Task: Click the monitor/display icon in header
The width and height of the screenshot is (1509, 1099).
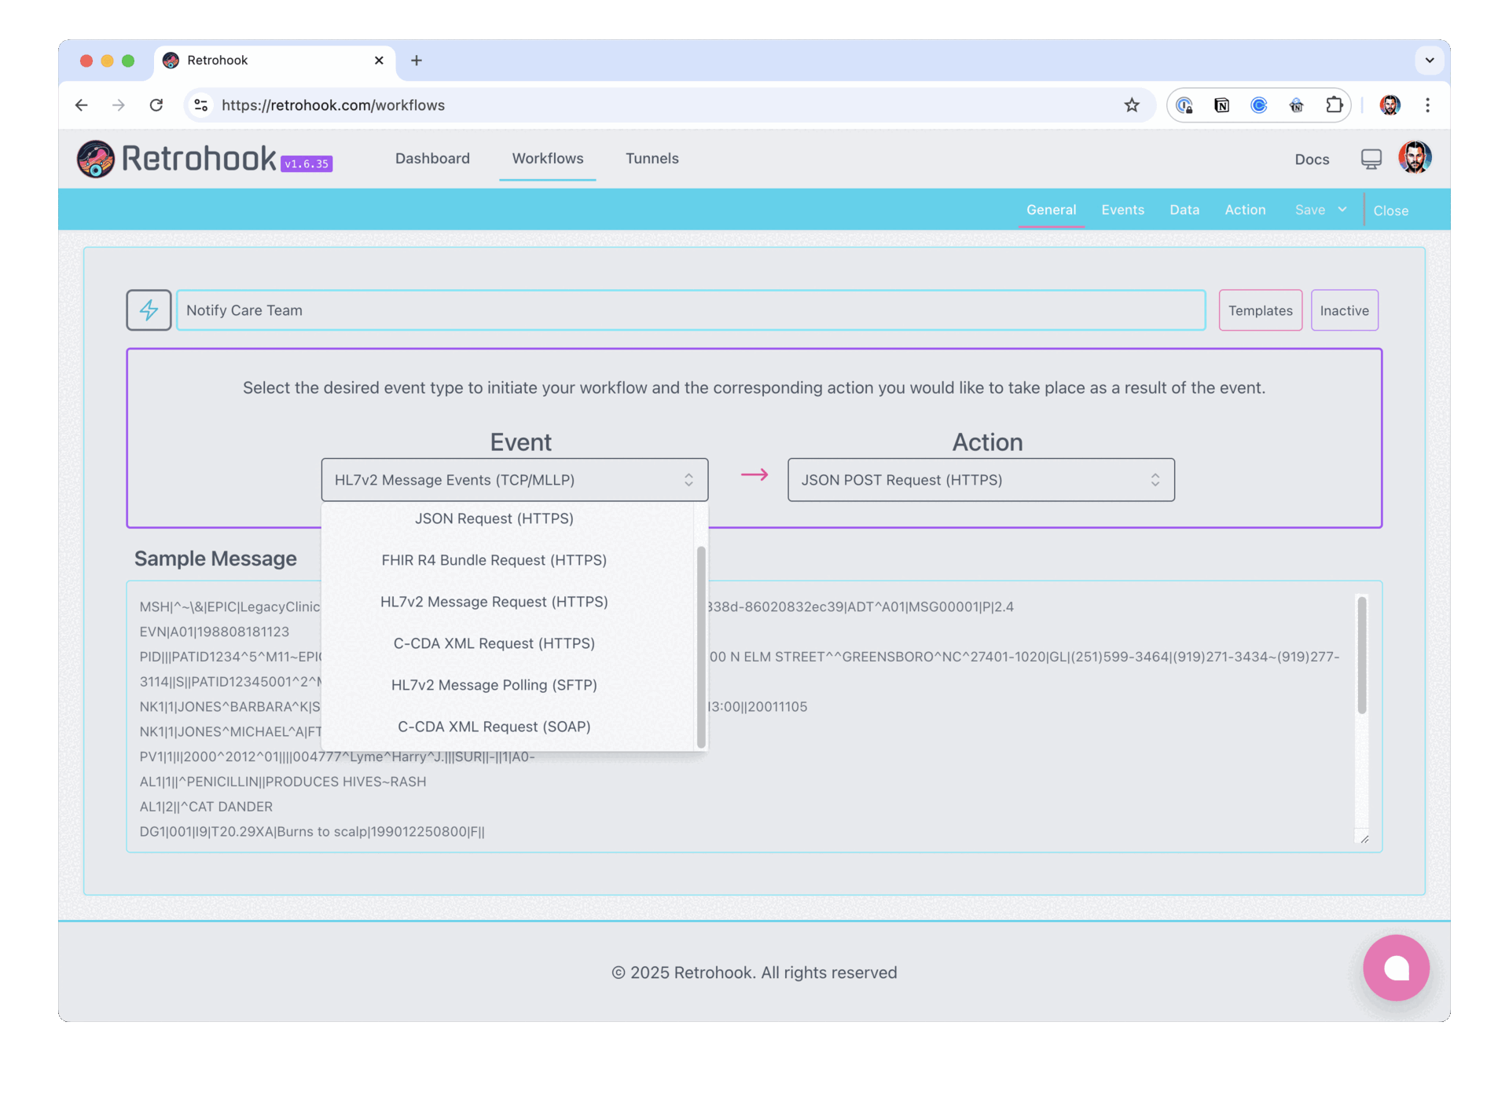Action: coord(1371,158)
